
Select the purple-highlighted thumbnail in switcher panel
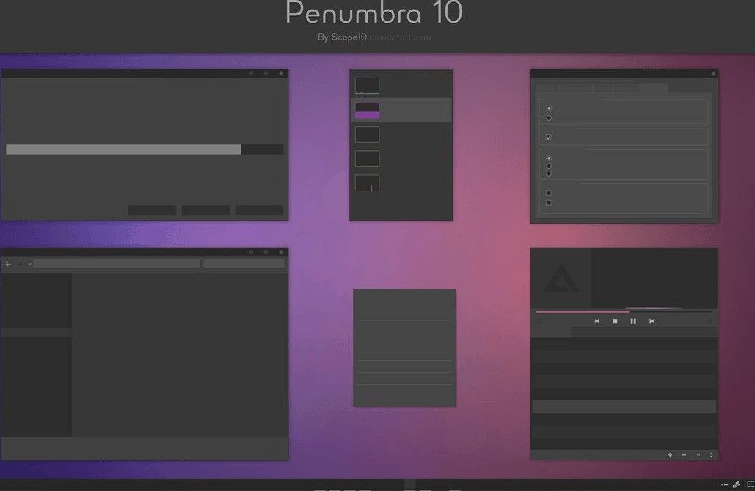pos(368,110)
